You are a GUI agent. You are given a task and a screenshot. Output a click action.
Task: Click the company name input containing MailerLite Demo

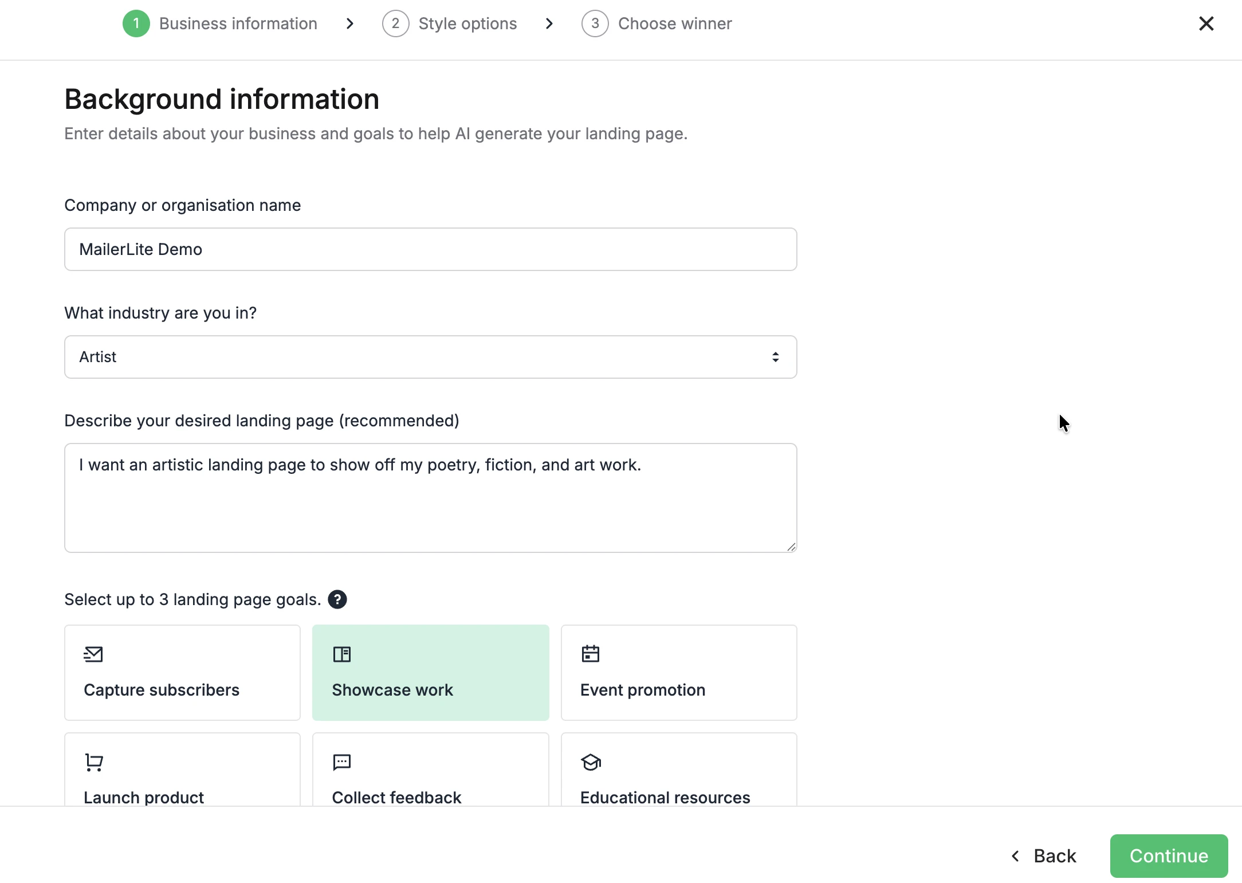pos(430,249)
